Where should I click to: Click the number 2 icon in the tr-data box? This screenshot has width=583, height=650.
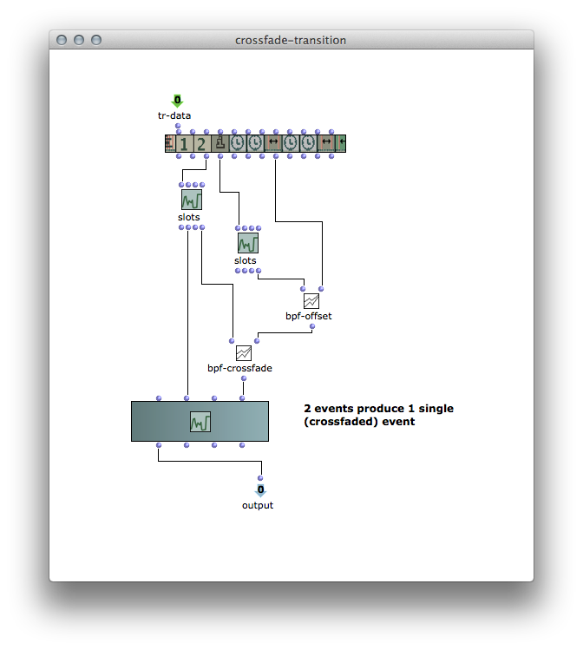[202, 143]
